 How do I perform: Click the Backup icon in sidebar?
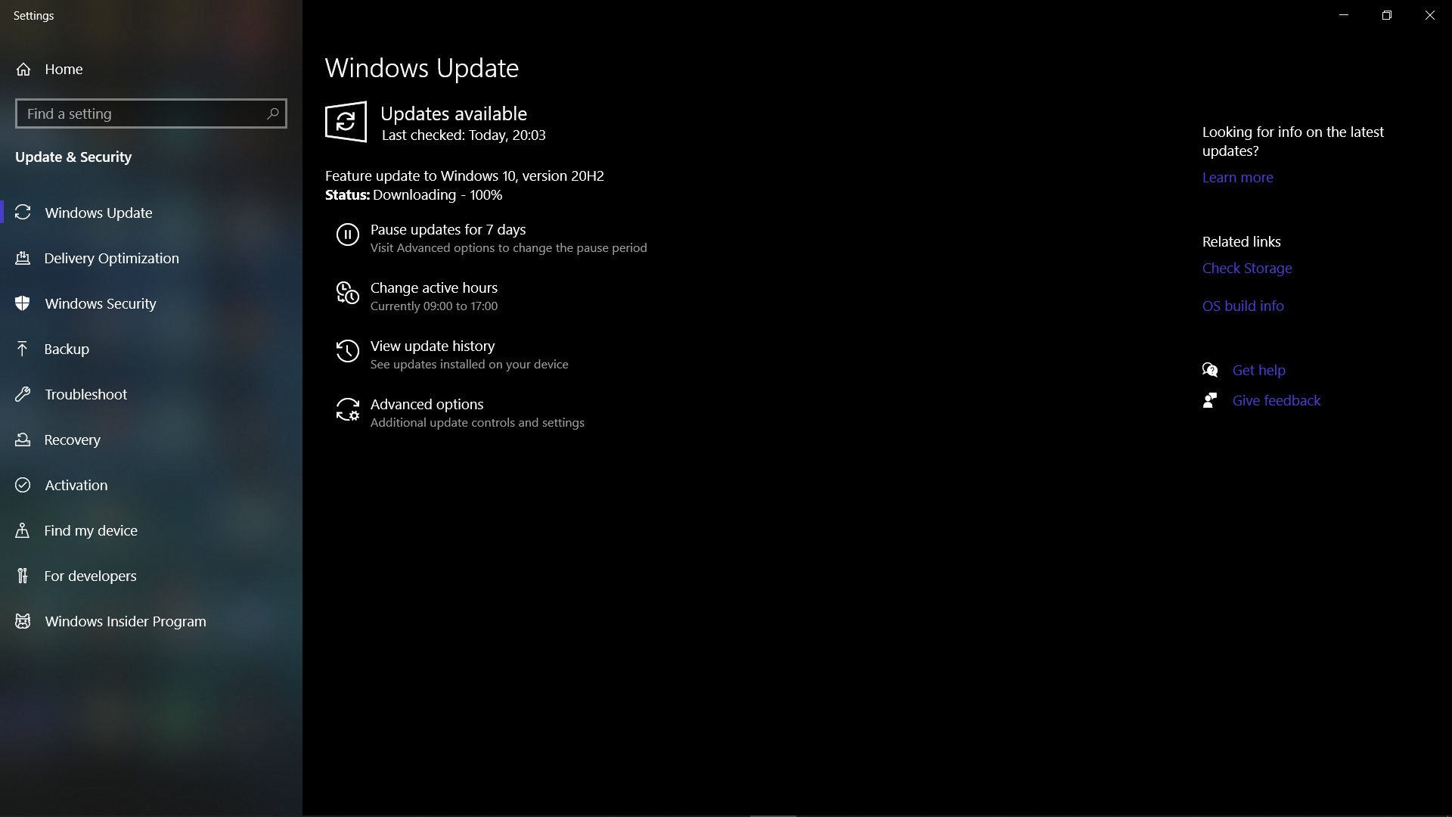pos(22,348)
